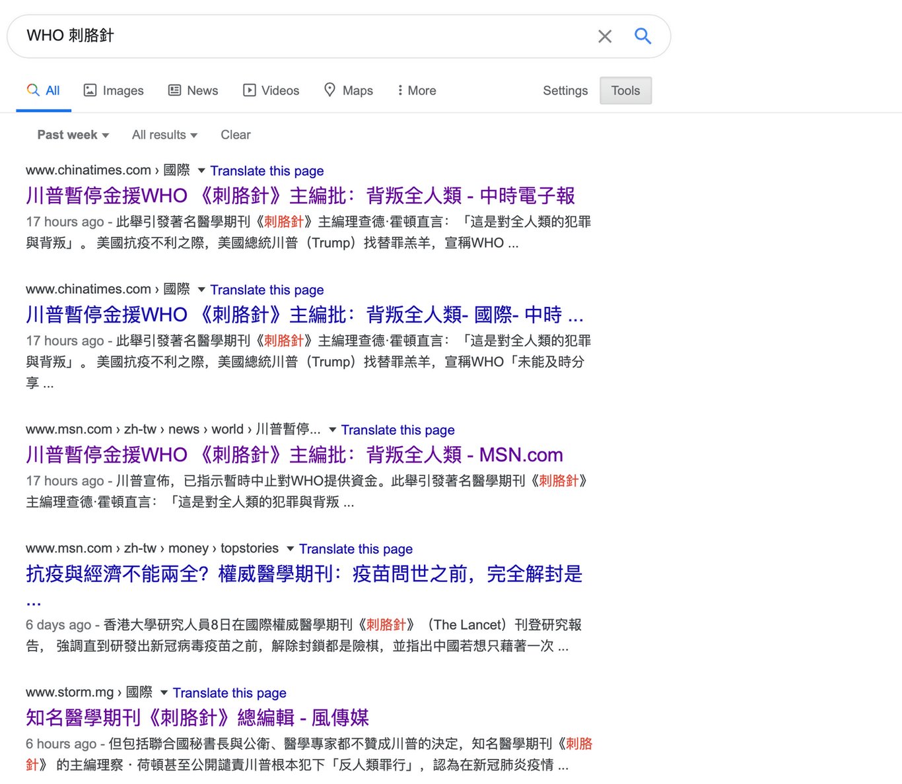Image resolution: width=902 pixels, height=784 pixels.
Task: Click the Maps pin icon
Action: (x=330, y=90)
